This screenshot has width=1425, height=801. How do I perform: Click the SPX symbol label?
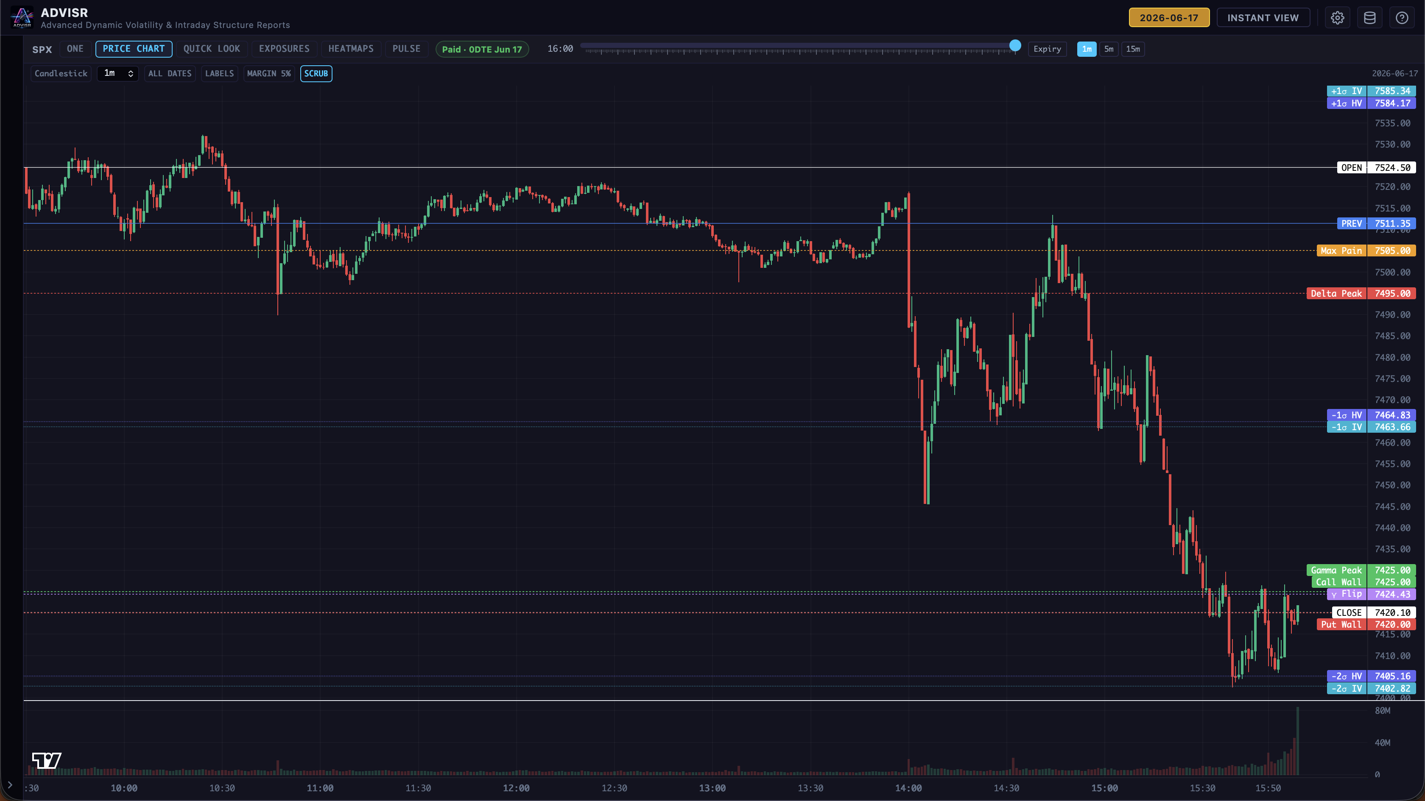(x=42, y=49)
